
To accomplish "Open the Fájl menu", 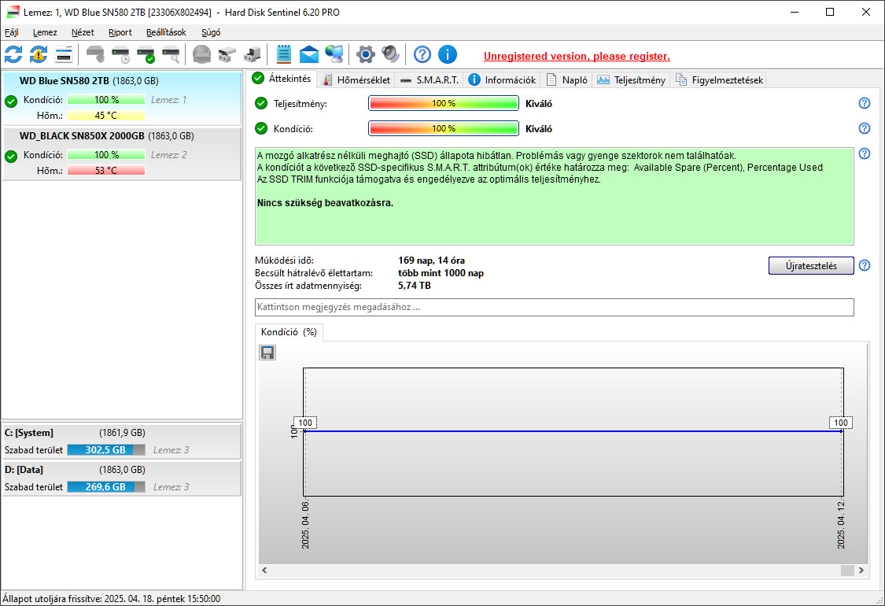I will (x=11, y=32).
